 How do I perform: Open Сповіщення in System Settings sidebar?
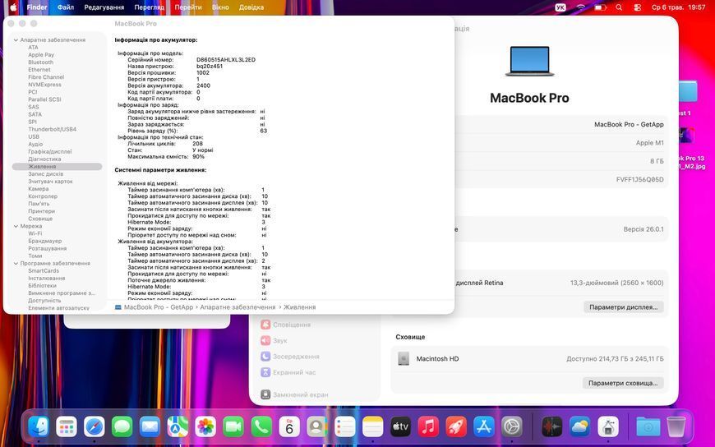point(285,325)
